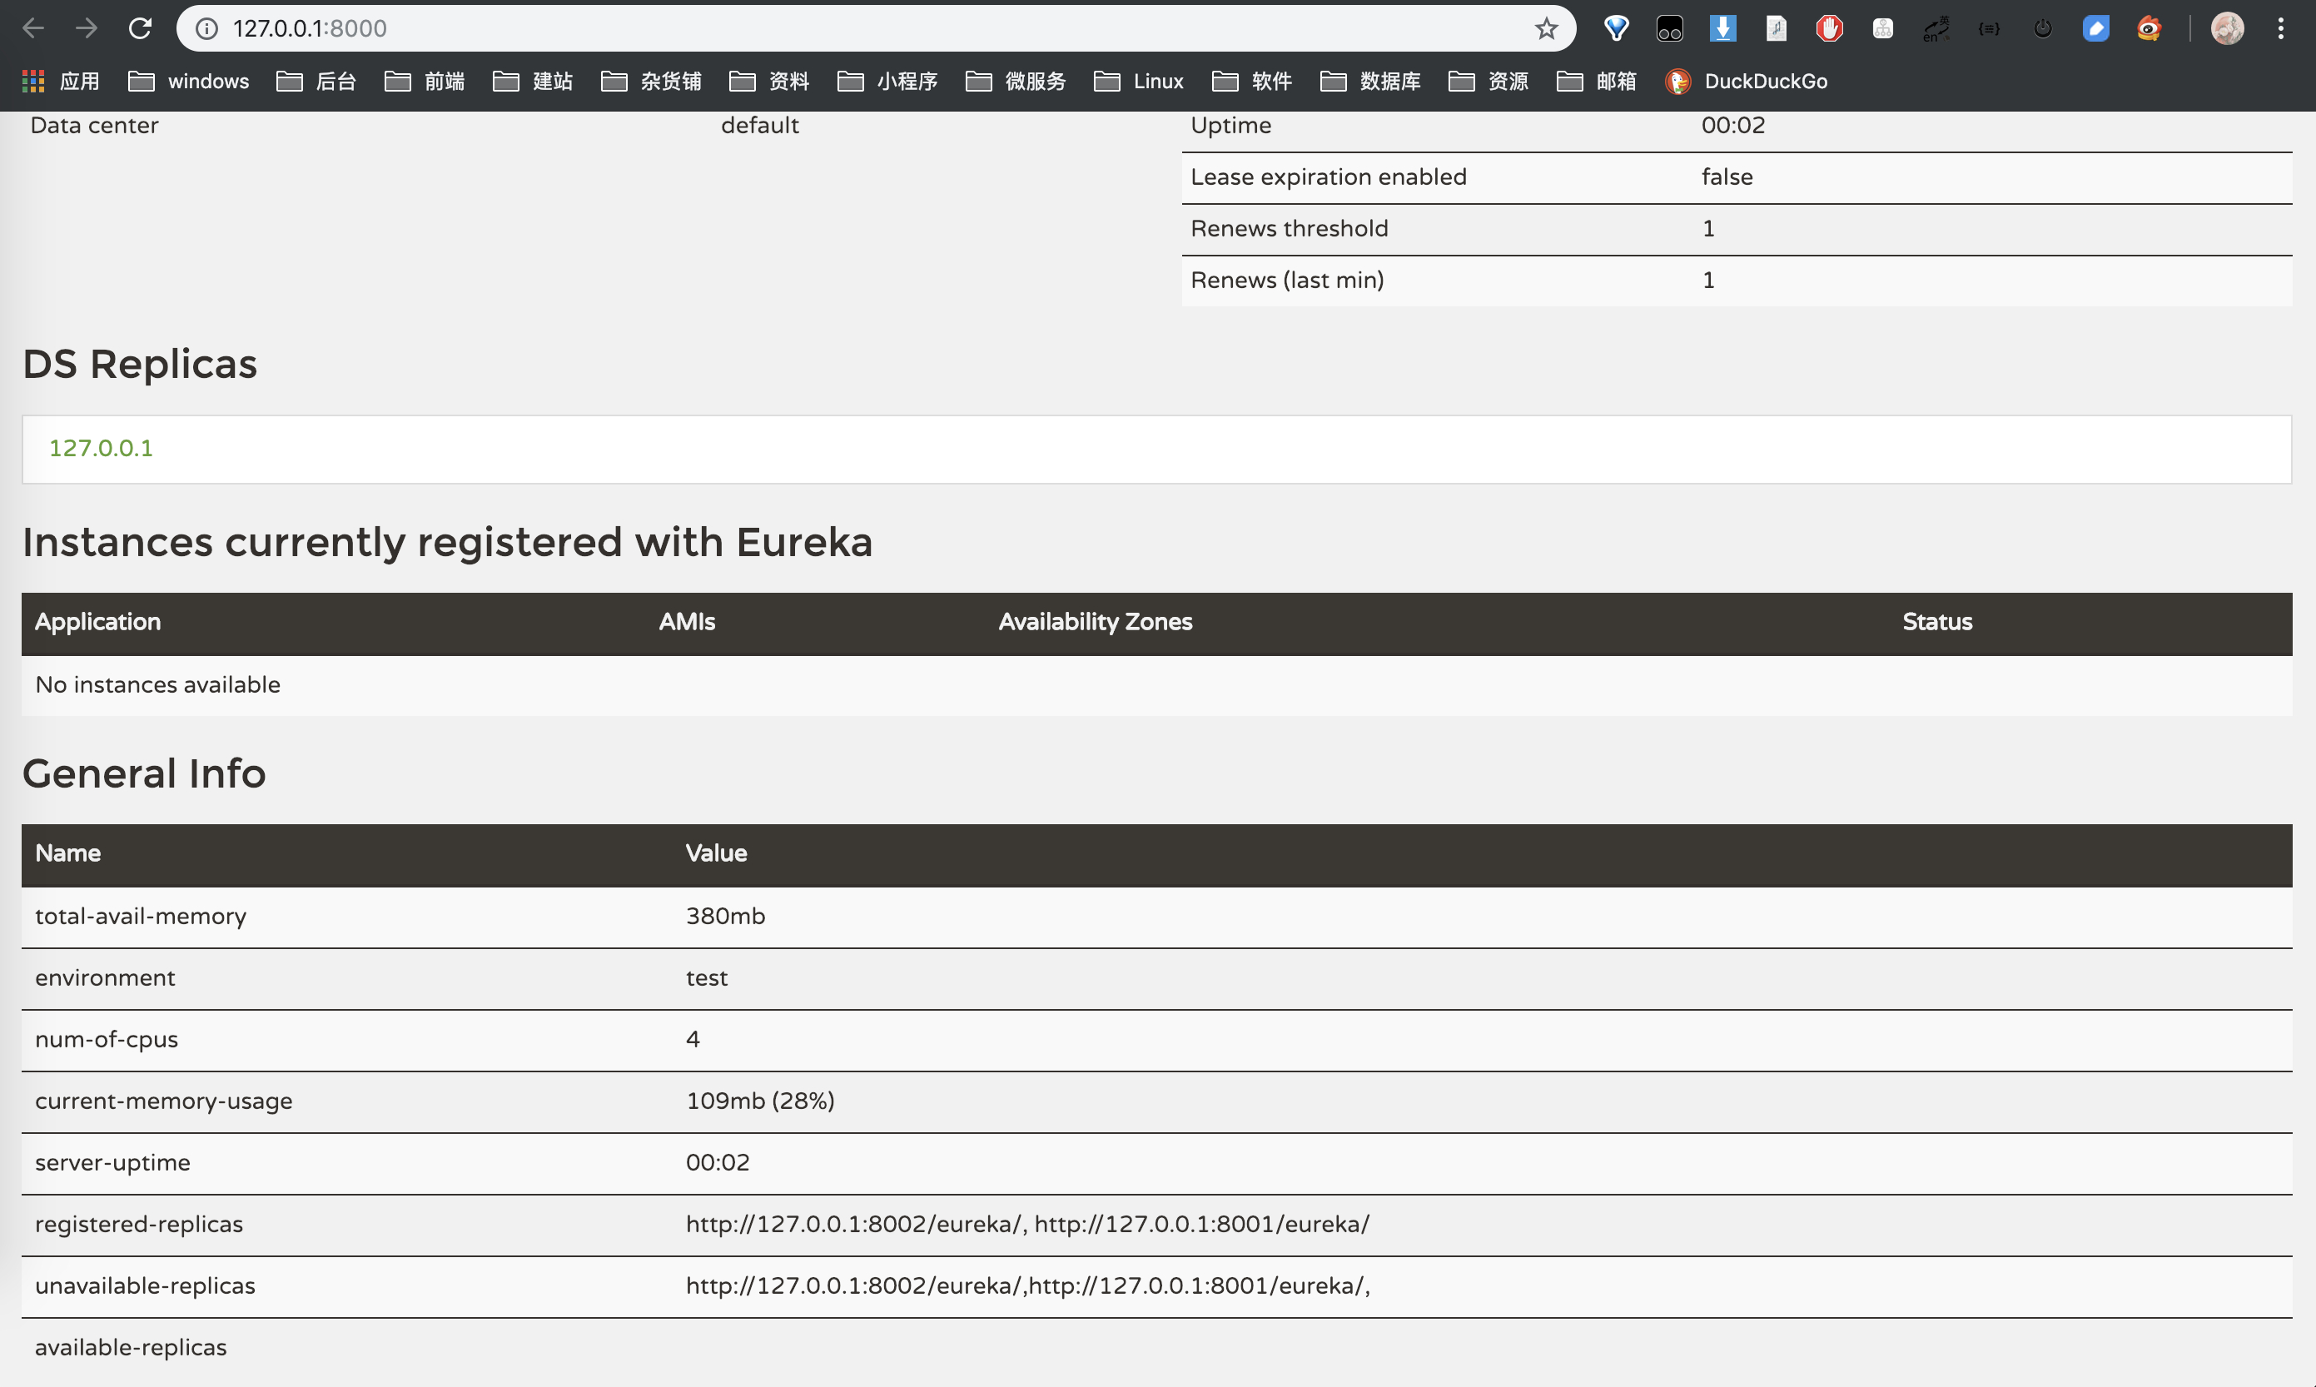Image resolution: width=2316 pixels, height=1387 pixels.
Task: Open the blue download arrow extension
Action: coord(1722,28)
